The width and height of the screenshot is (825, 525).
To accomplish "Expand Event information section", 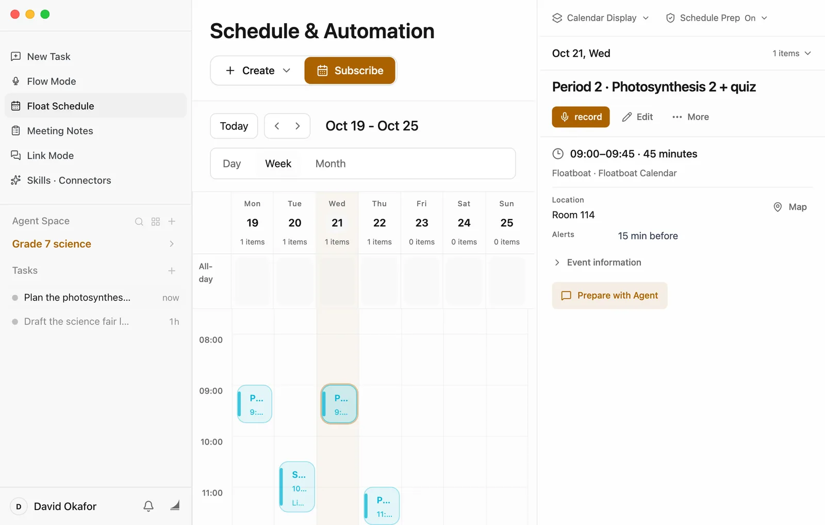I will click(597, 262).
